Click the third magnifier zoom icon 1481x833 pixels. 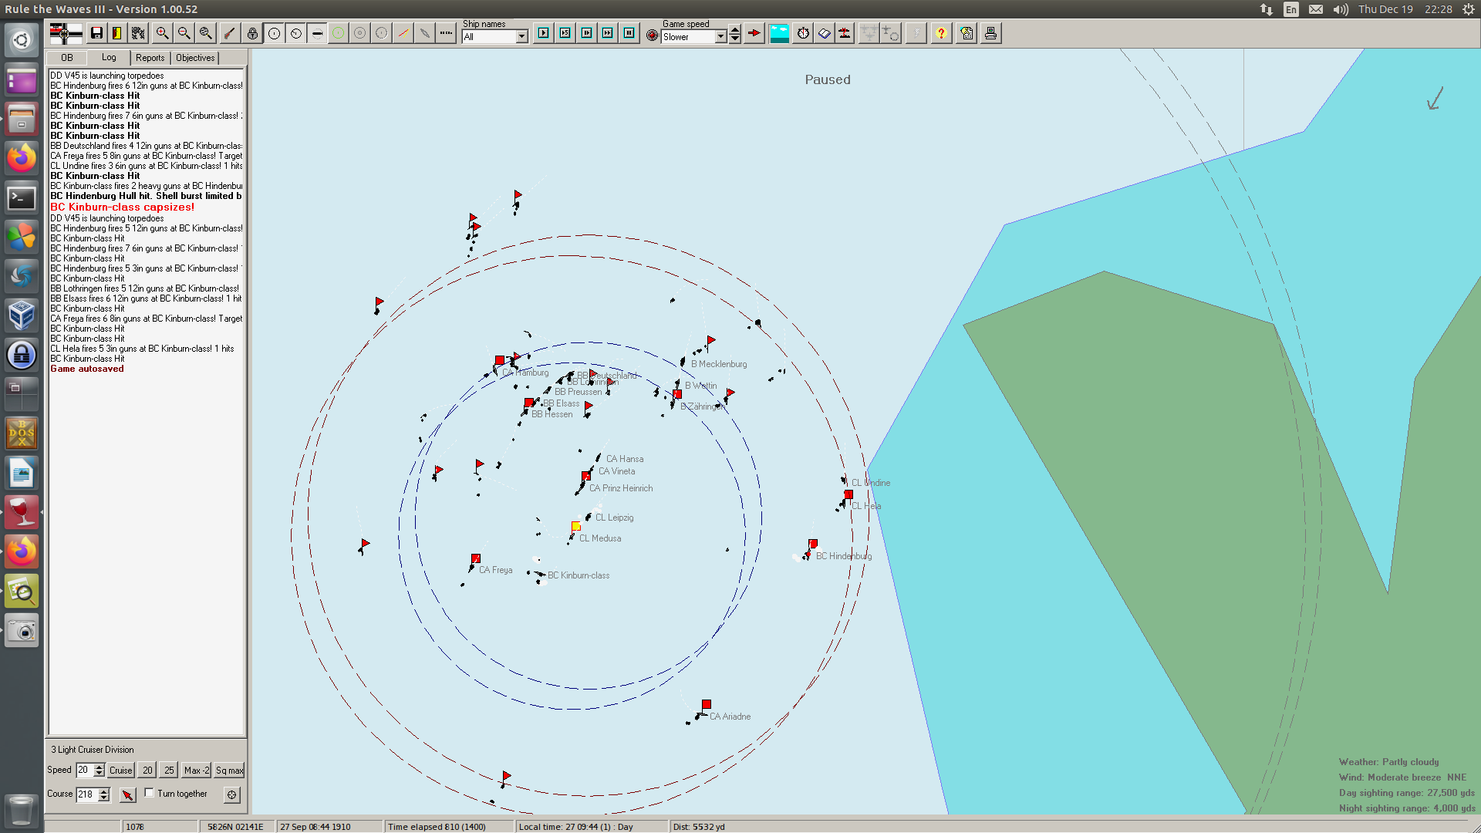coord(205,33)
